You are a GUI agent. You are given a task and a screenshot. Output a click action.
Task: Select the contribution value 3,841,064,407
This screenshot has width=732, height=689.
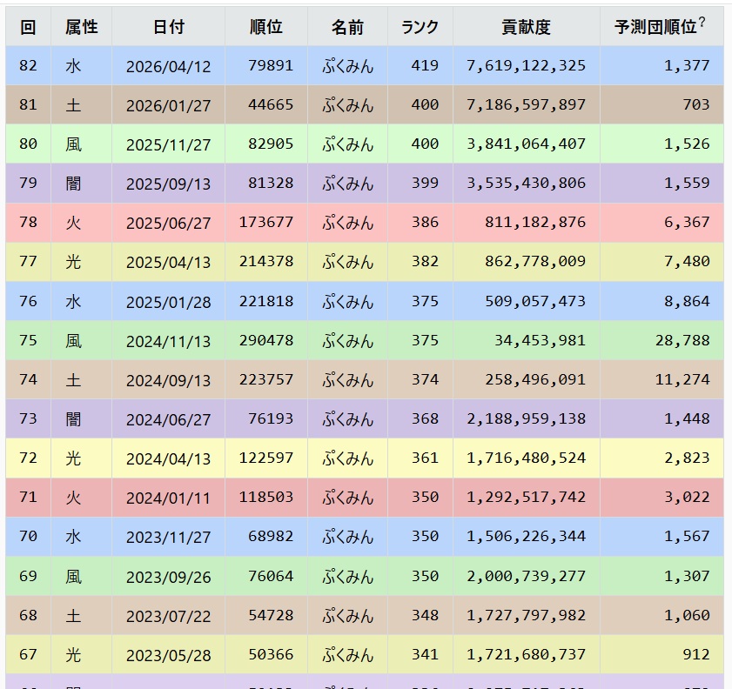coord(526,144)
